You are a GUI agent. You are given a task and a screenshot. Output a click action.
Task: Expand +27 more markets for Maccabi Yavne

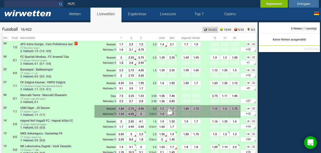point(248,101)
